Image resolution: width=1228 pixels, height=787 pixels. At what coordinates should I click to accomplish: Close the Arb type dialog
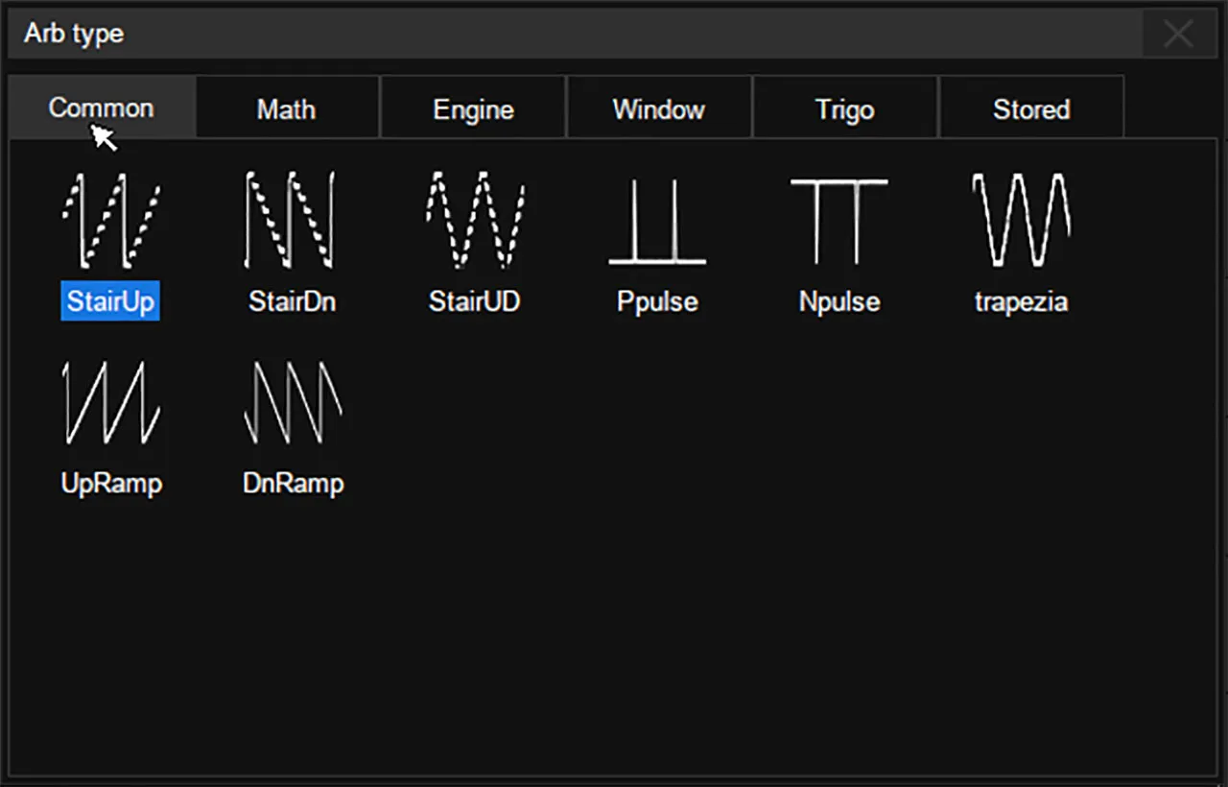point(1177,35)
